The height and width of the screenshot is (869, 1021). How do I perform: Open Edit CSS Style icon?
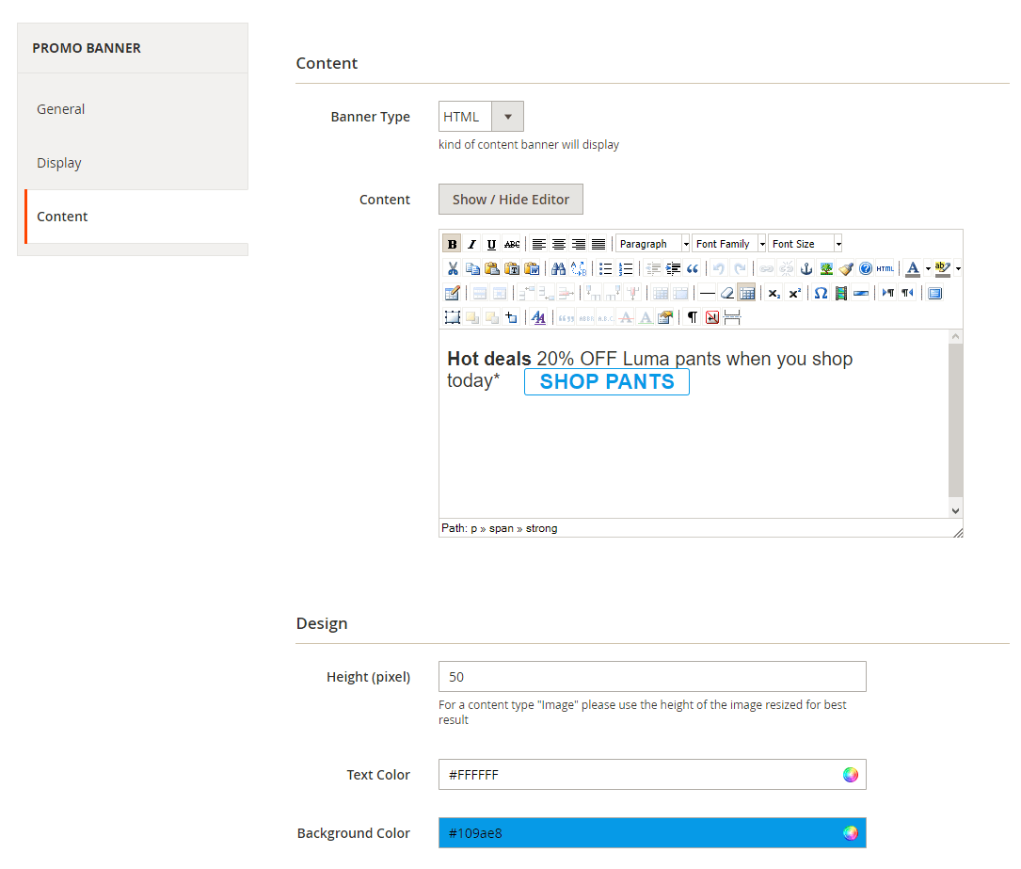(x=538, y=317)
